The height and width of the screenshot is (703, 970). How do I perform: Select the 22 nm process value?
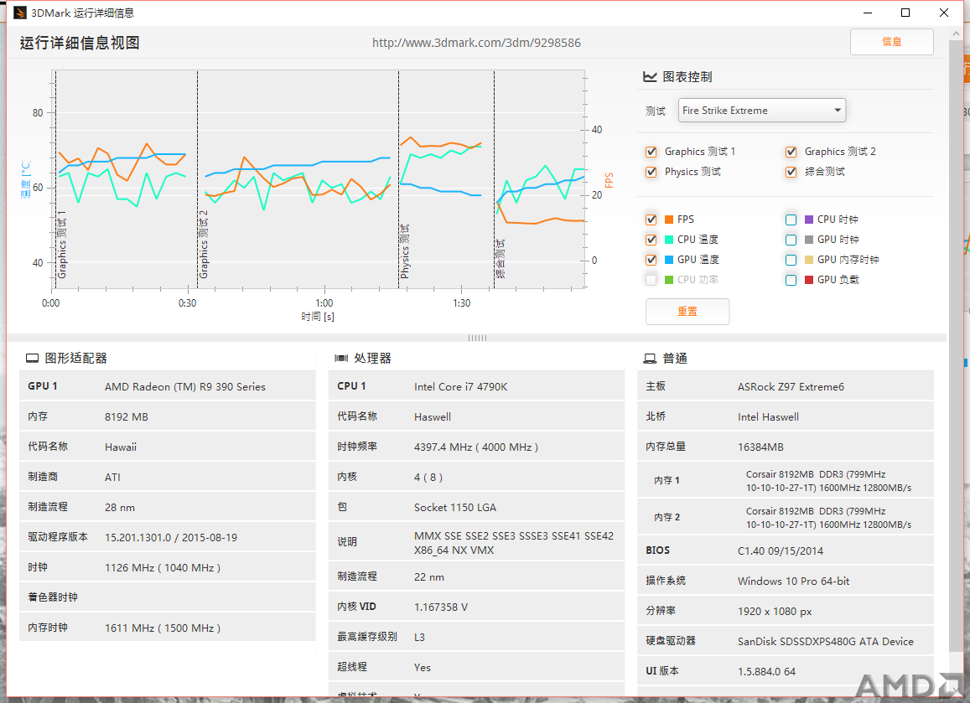[x=428, y=576]
